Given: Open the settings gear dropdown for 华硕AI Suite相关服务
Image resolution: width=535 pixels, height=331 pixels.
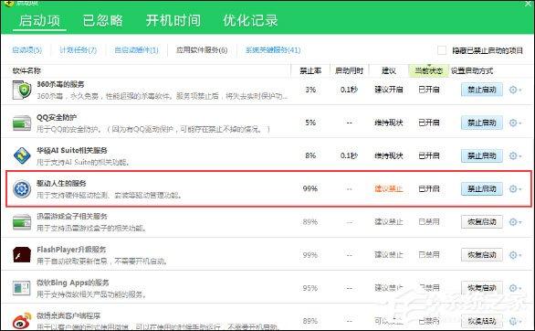Looking at the screenshot, I should [515, 155].
